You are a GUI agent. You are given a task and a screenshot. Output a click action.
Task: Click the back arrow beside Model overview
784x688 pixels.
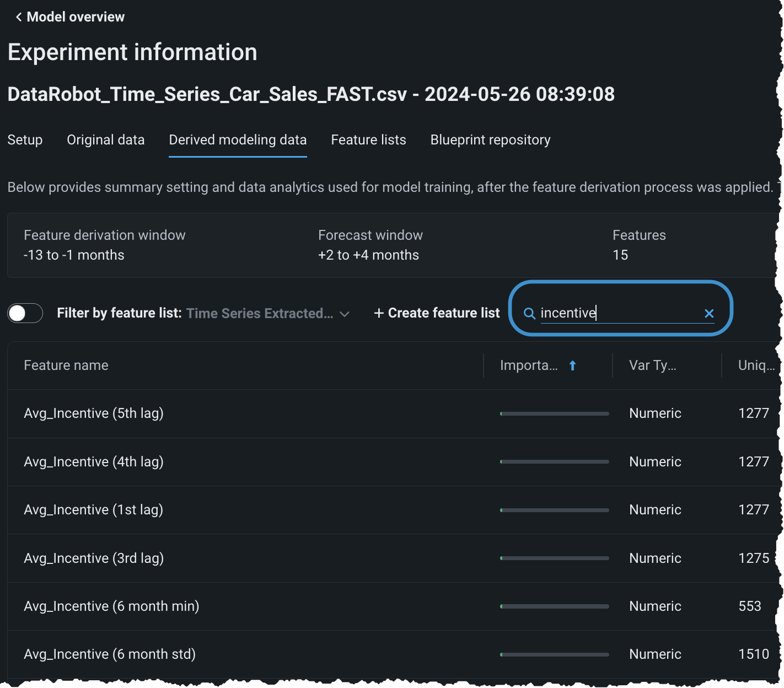pyautogui.click(x=19, y=17)
